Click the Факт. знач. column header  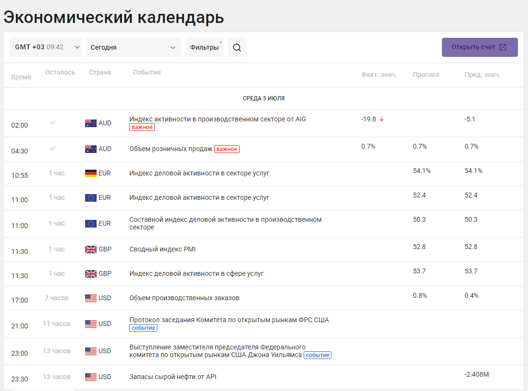point(379,75)
